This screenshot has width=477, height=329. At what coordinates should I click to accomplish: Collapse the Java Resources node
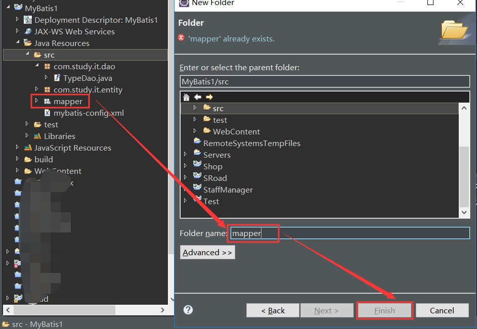coord(18,42)
